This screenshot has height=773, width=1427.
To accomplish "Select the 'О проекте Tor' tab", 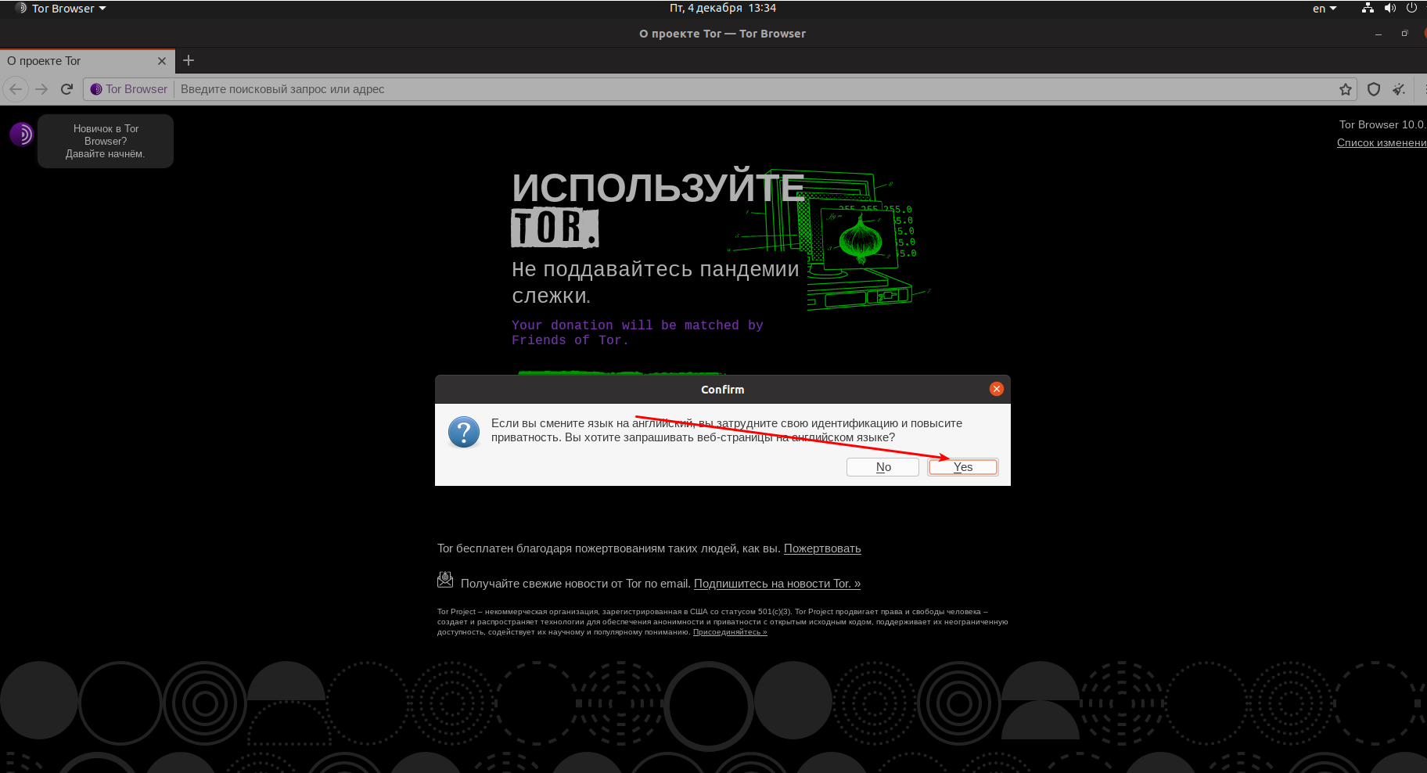I will click(x=86, y=61).
